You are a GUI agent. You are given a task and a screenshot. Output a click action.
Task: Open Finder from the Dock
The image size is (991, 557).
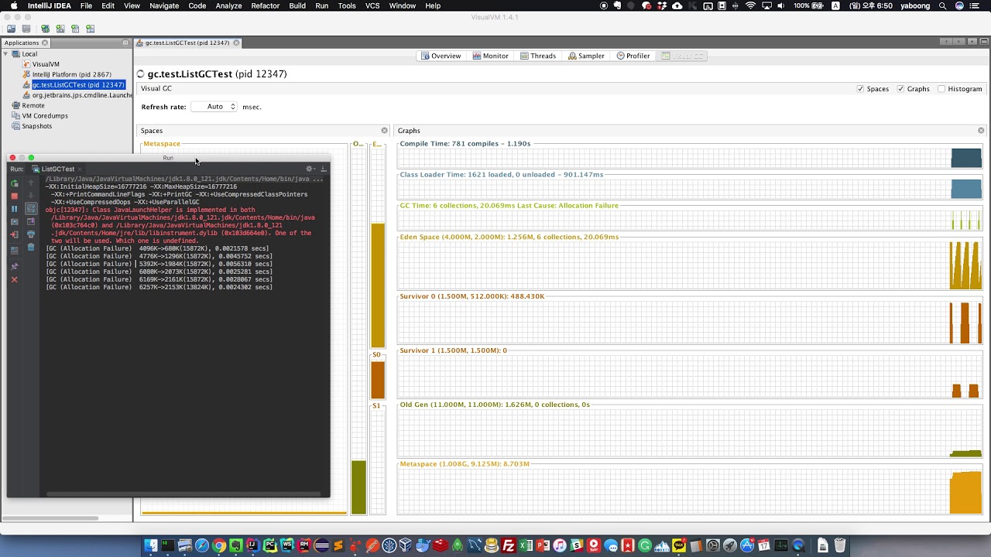[x=151, y=545]
